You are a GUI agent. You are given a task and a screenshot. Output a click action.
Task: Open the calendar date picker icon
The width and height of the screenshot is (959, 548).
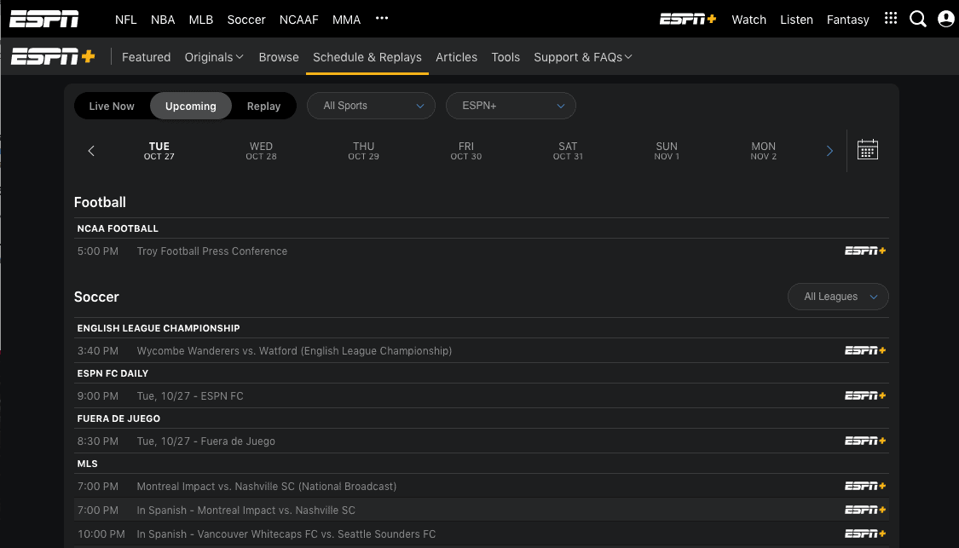click(867, 150)
